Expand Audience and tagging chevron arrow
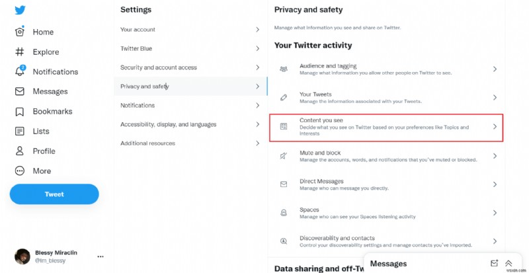 (495, 69)
